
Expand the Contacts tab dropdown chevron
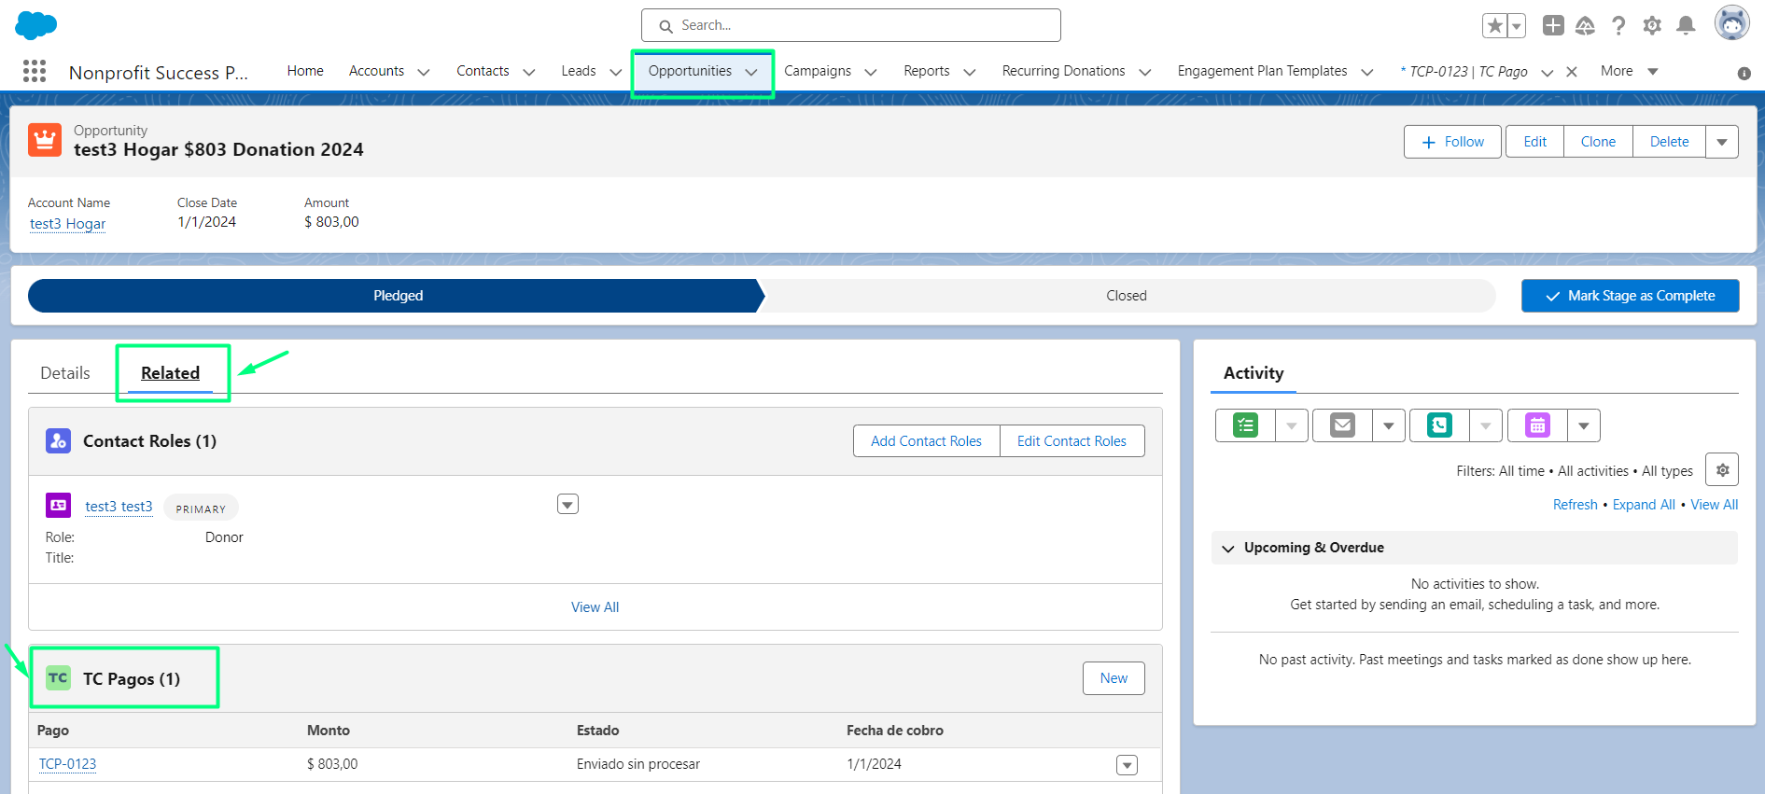(528, 72)
